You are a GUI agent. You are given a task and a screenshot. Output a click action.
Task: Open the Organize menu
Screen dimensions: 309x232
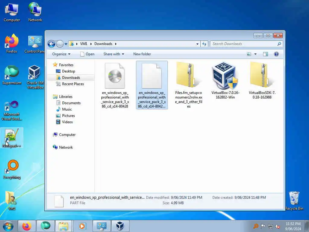(x=61, y=54)
